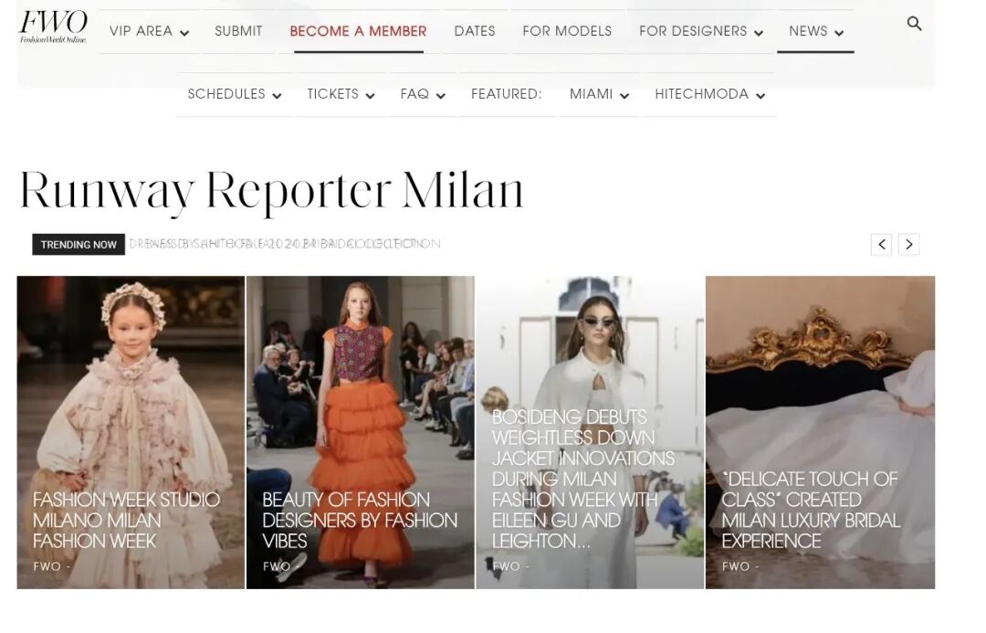This screenshot has height=633, width=986.
Task: Open the Become a Member page
Action: point(358,31)
